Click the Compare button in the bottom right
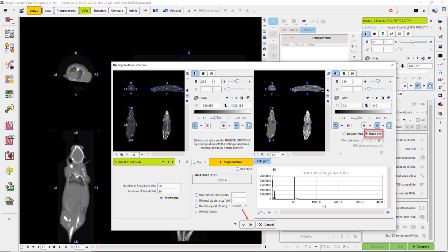The image size is (448, 252). (x=421, y=246)
